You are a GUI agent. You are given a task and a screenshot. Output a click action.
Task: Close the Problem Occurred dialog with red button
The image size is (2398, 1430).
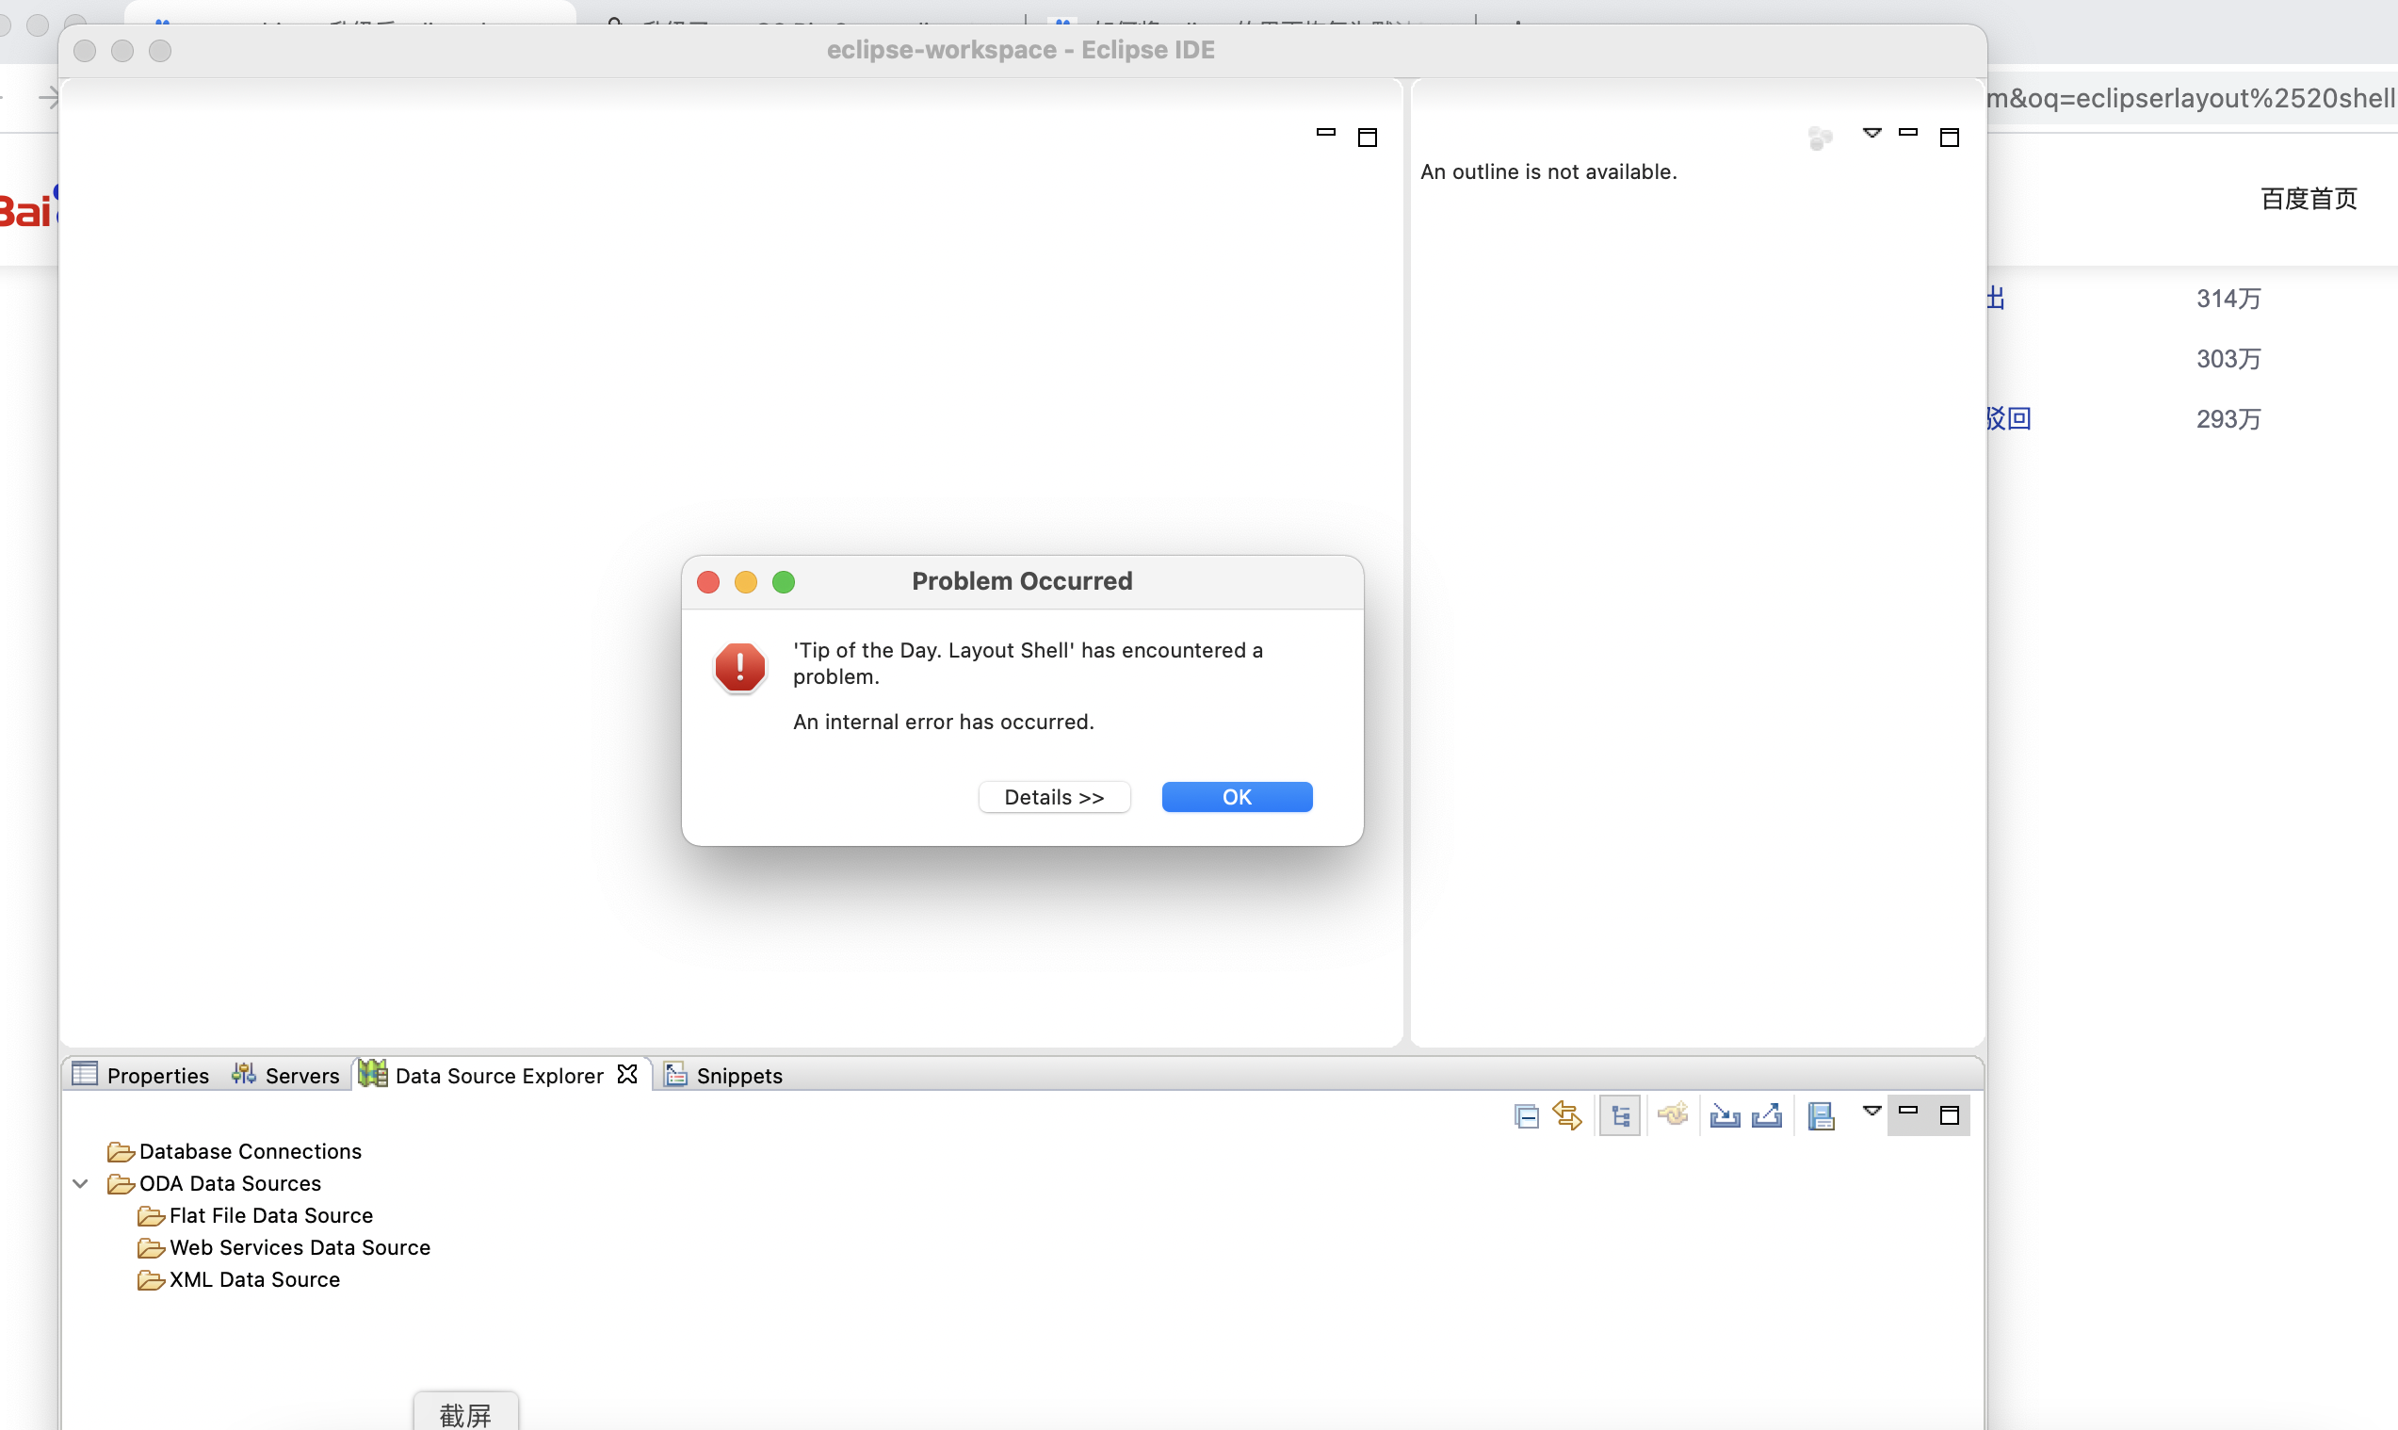708,582
